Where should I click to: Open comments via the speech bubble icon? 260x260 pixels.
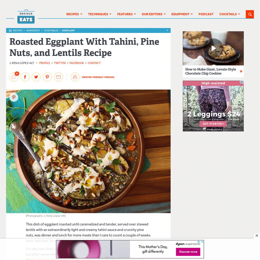[x=14, y=77]
